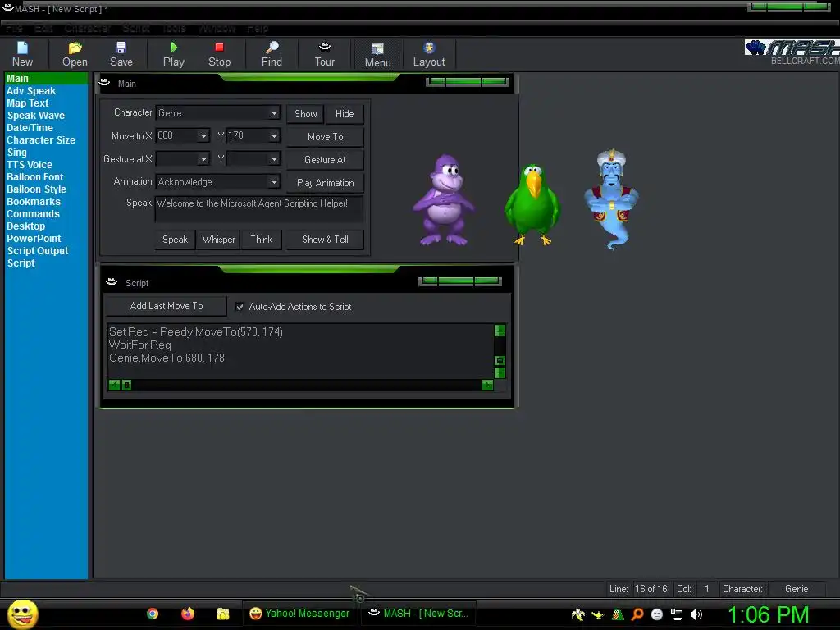840x630 pixels.
Task: Toggle Auto-Add Actions to Script checkbox
Action: tap(240, 307)
